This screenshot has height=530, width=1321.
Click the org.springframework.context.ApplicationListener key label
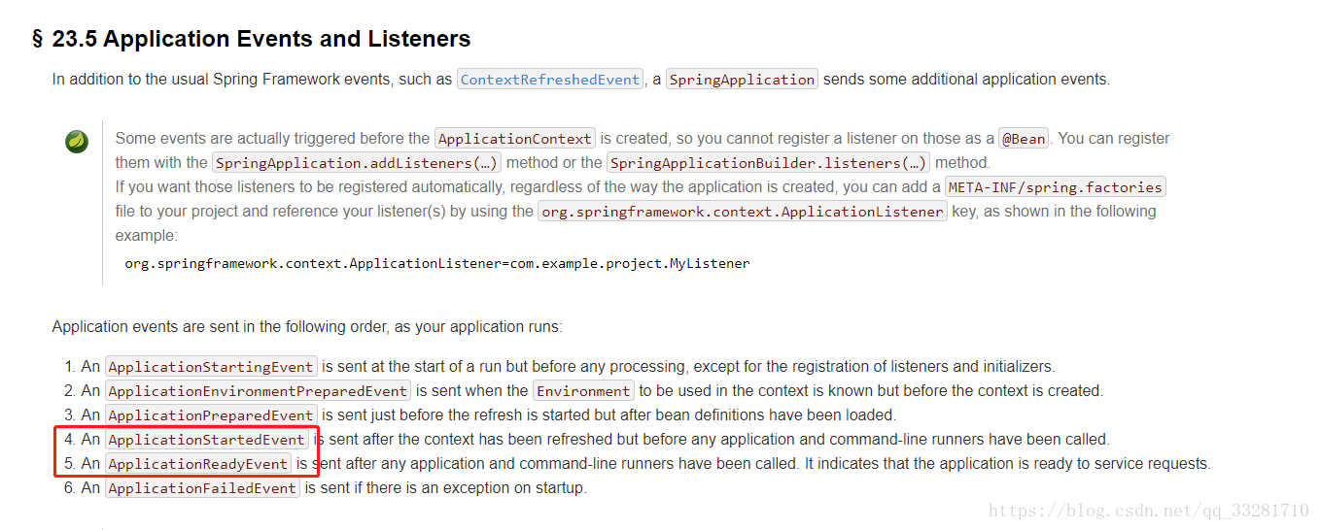pos(742,212)
